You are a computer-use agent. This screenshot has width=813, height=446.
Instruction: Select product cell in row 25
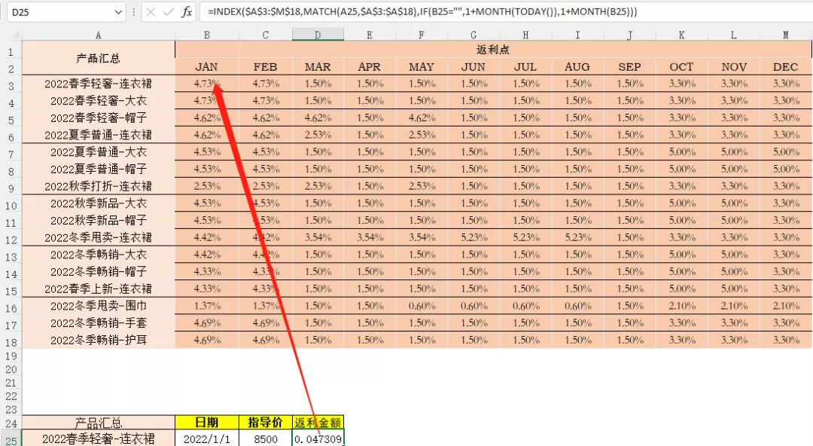click(x=98, y=438)
